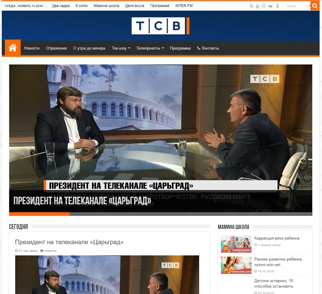The width and height of the screenshot is (322, 294).
Task: Click the orange search magnifier button
Action: click(x=315, y=6)
